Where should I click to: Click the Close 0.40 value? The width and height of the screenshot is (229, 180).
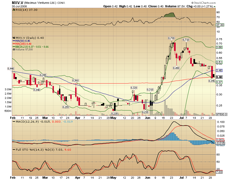[156, 6]
